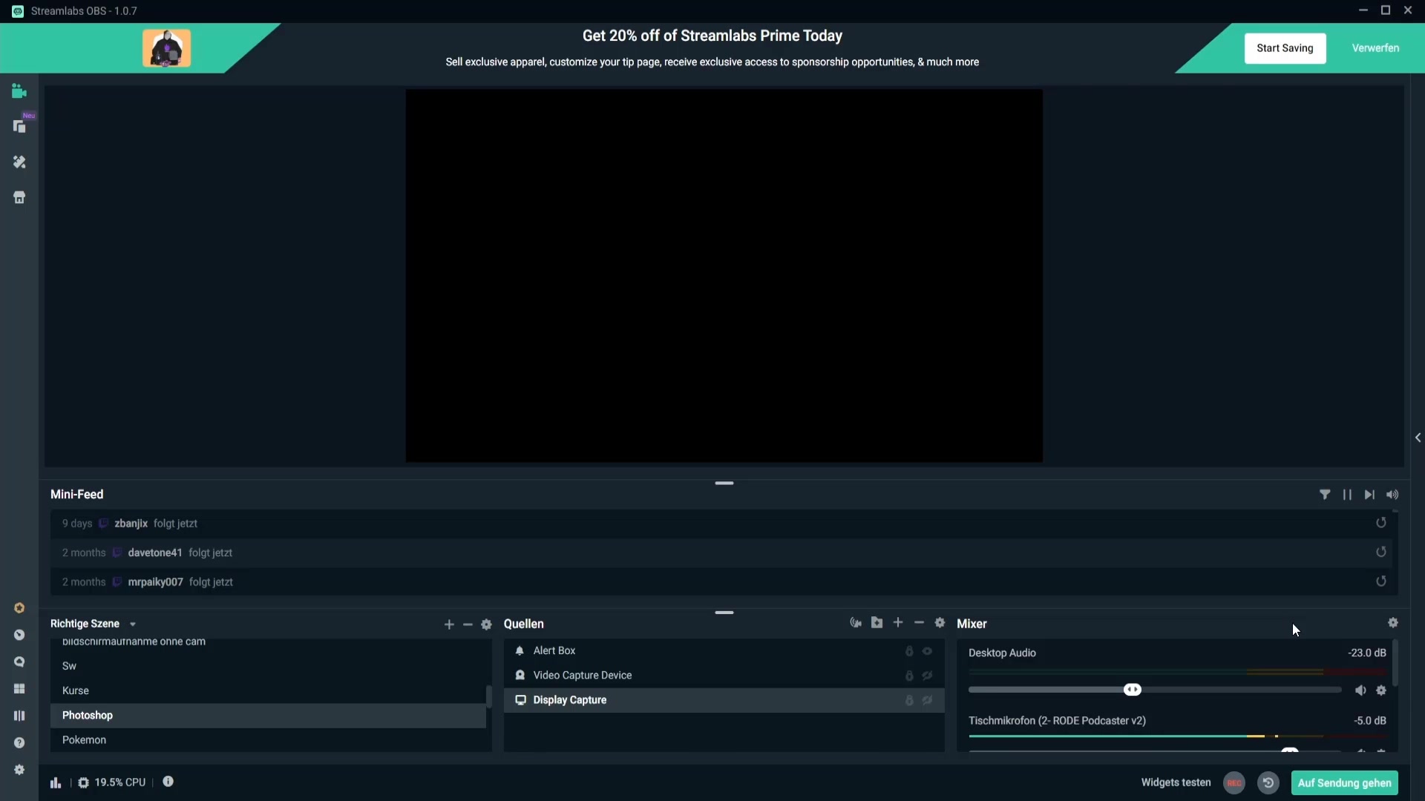Open Studio Mode from Quellen header

(x=856, y=623)
